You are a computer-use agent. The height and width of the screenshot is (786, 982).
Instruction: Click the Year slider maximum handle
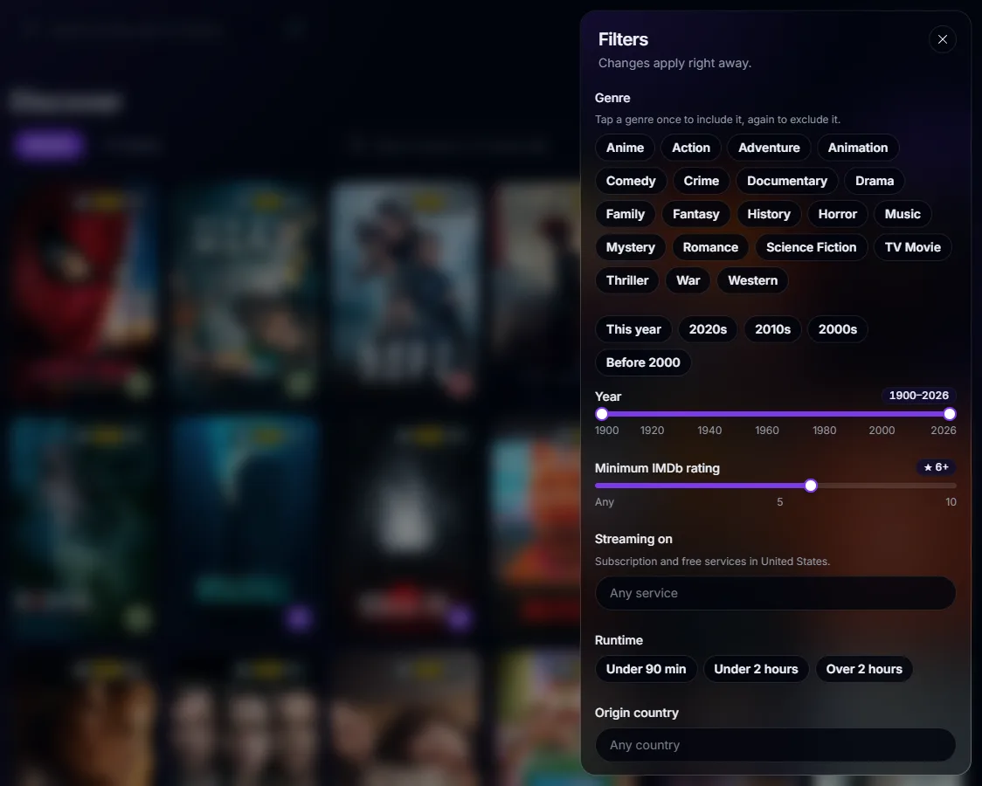tap(950, 414)
